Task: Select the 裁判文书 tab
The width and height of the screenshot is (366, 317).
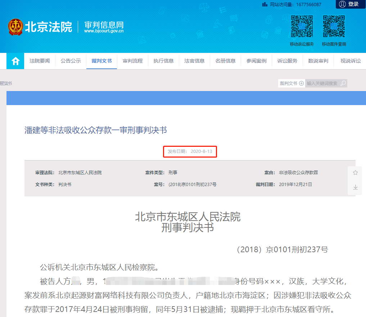Action: (x=101, y=61)
